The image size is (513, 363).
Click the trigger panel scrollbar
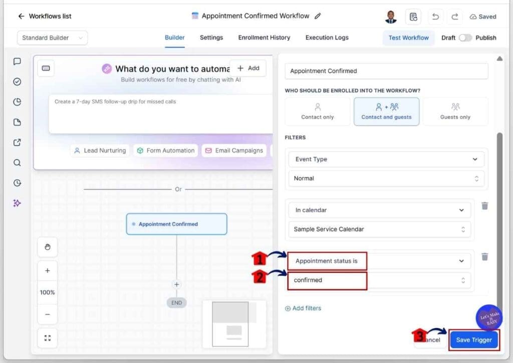499,222
